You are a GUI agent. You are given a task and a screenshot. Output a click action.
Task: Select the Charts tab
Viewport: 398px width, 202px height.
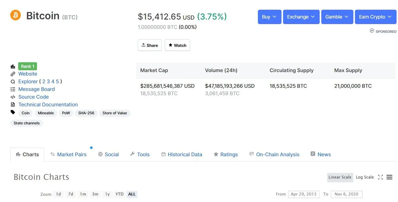coord(27,154)
